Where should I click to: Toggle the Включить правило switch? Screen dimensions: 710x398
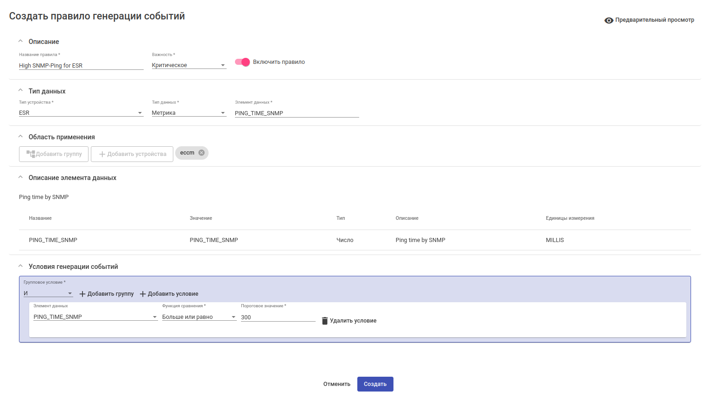click(x=242, y=62)
